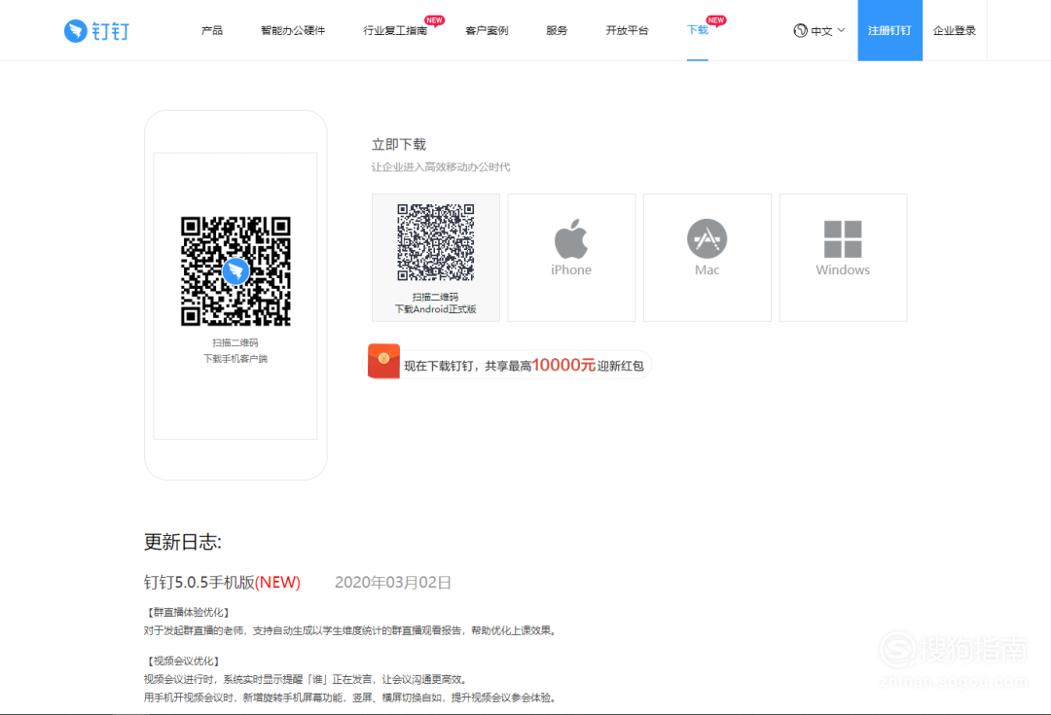Open the 行业复工指南 menu item
This screenshot has height=715, width=1051.
(395, 31)
